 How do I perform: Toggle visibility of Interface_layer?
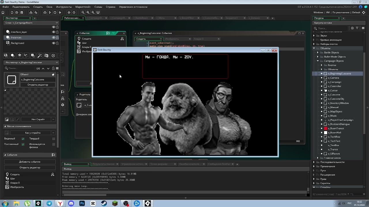click(x=54, y=32)
